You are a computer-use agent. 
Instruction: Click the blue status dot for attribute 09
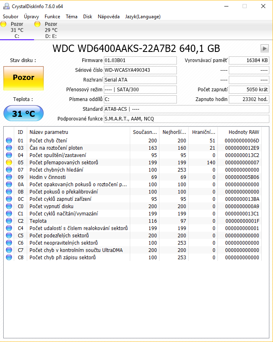point(9,177)
